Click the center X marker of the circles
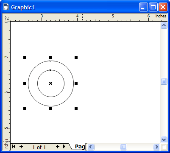 [x=50, y=83]
